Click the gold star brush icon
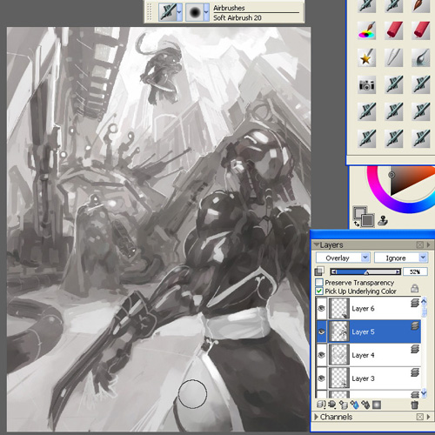435x435 pixels. click(x=366, y=57)
